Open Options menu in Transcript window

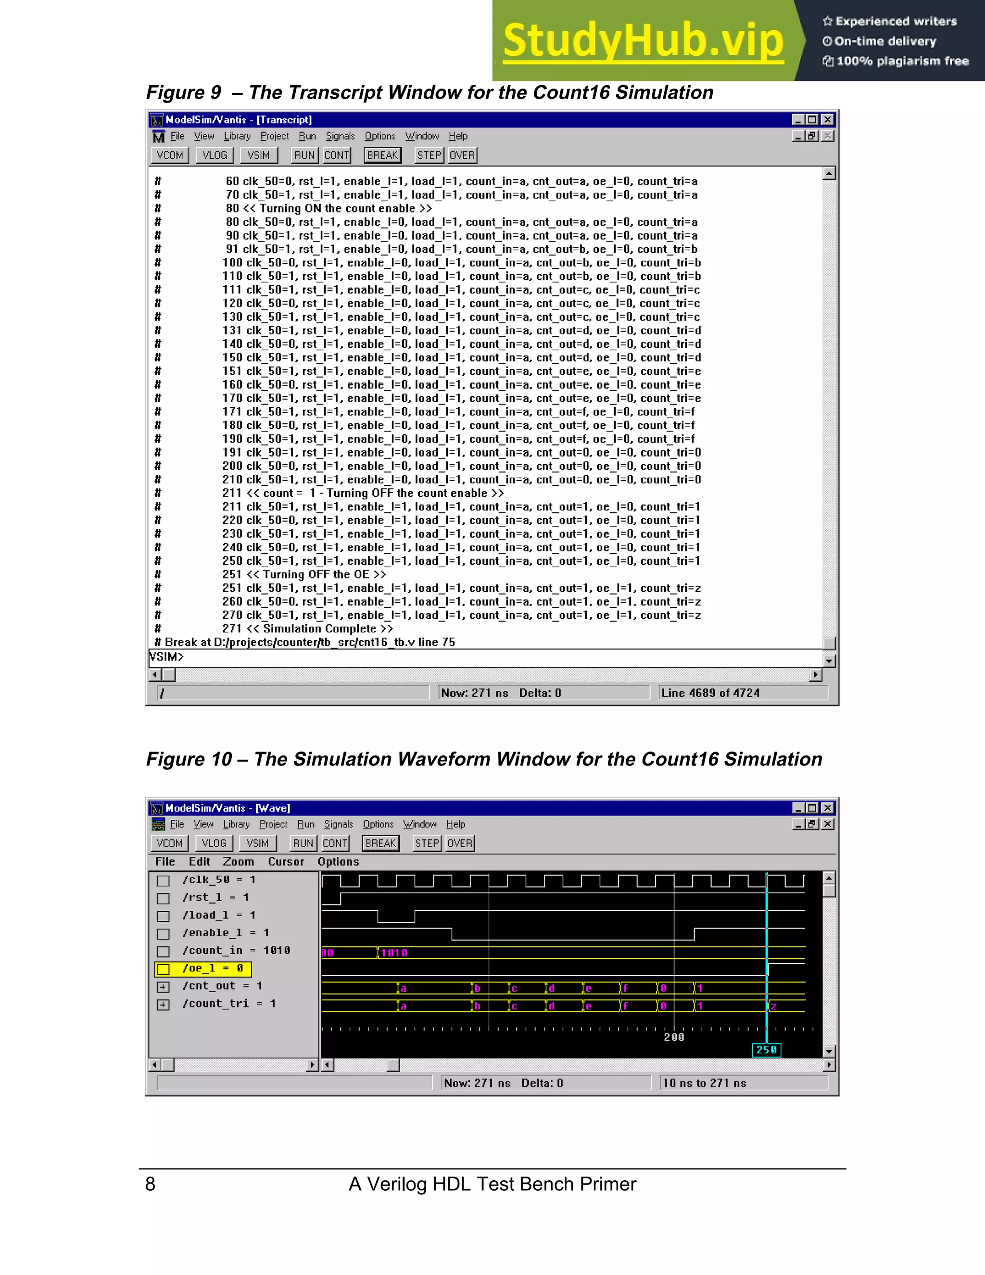[380, 136]
